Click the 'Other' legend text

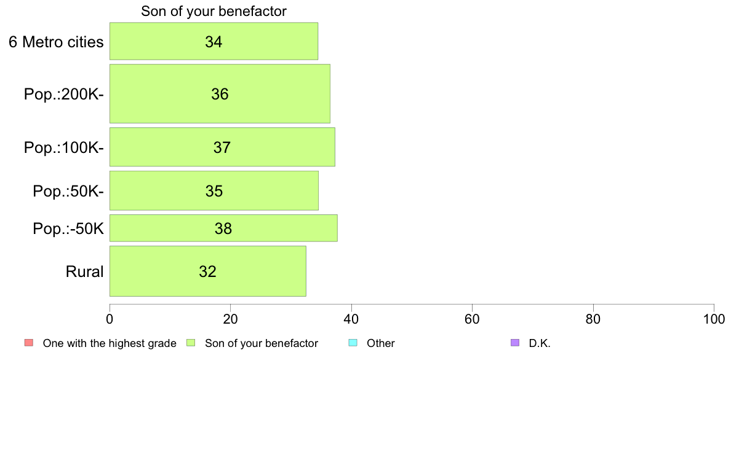coord(380,343)
